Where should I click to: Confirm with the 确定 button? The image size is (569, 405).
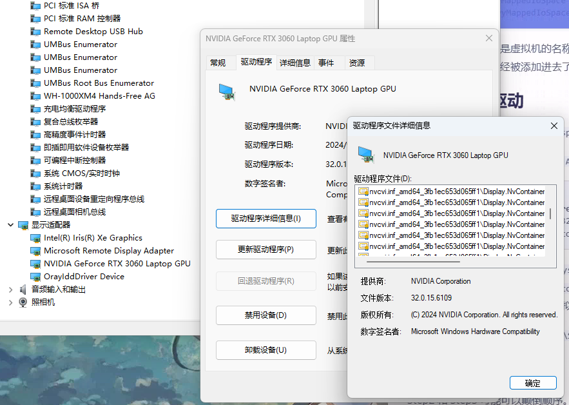(533, 383)
